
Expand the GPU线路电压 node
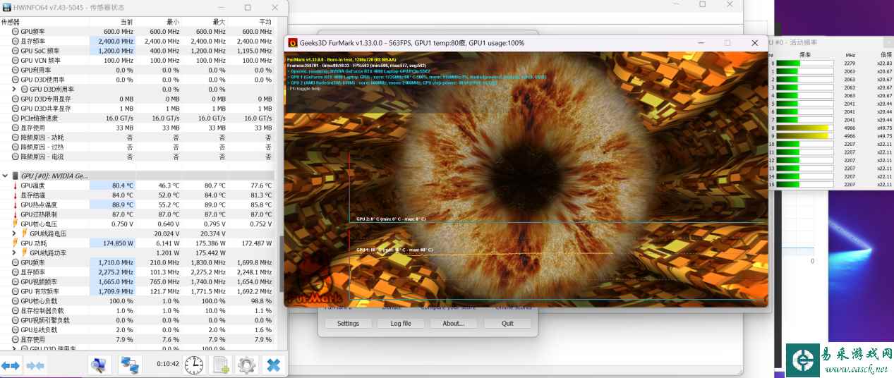tap(14, 233)
